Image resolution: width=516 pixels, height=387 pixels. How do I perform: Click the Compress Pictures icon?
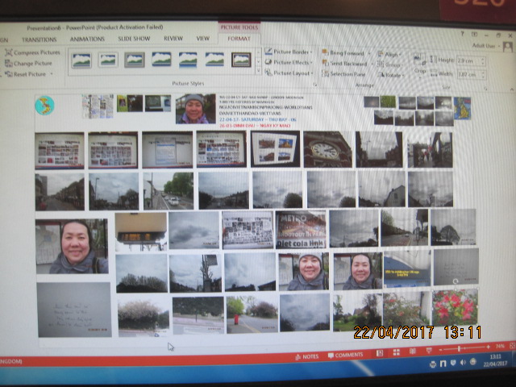pyautogui.click(x=9, y=52)
